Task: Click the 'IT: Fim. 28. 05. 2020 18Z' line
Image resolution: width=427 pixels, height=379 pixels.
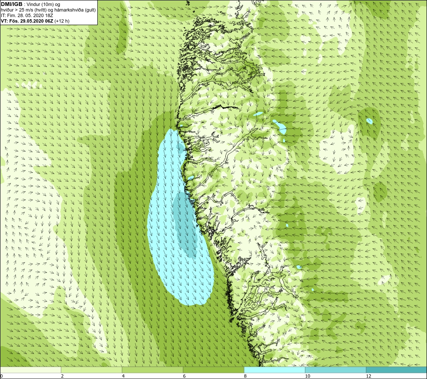Action: 27,15
